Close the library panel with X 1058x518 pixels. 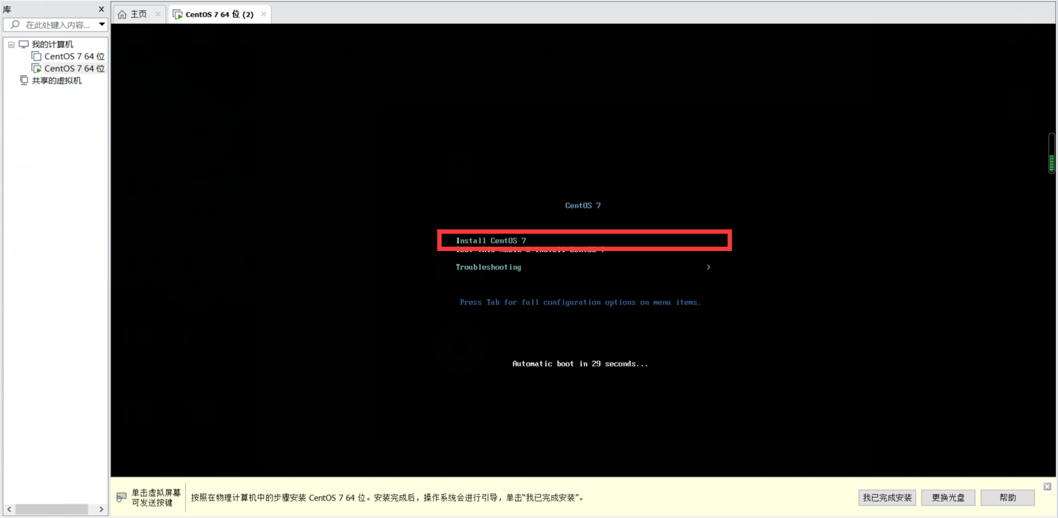click(101, 9)
